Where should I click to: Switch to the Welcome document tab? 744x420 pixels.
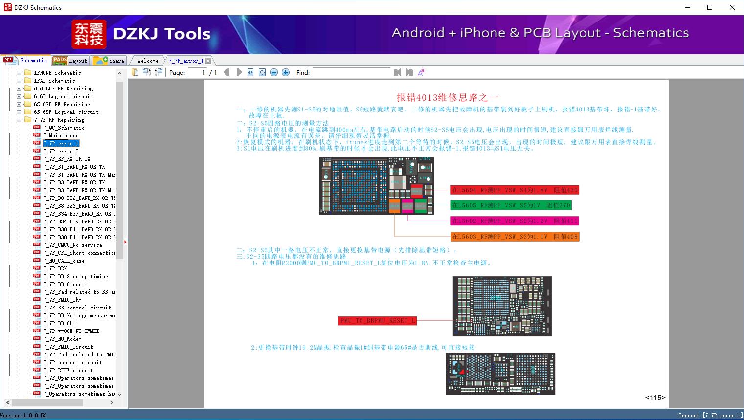coord(148,61)
